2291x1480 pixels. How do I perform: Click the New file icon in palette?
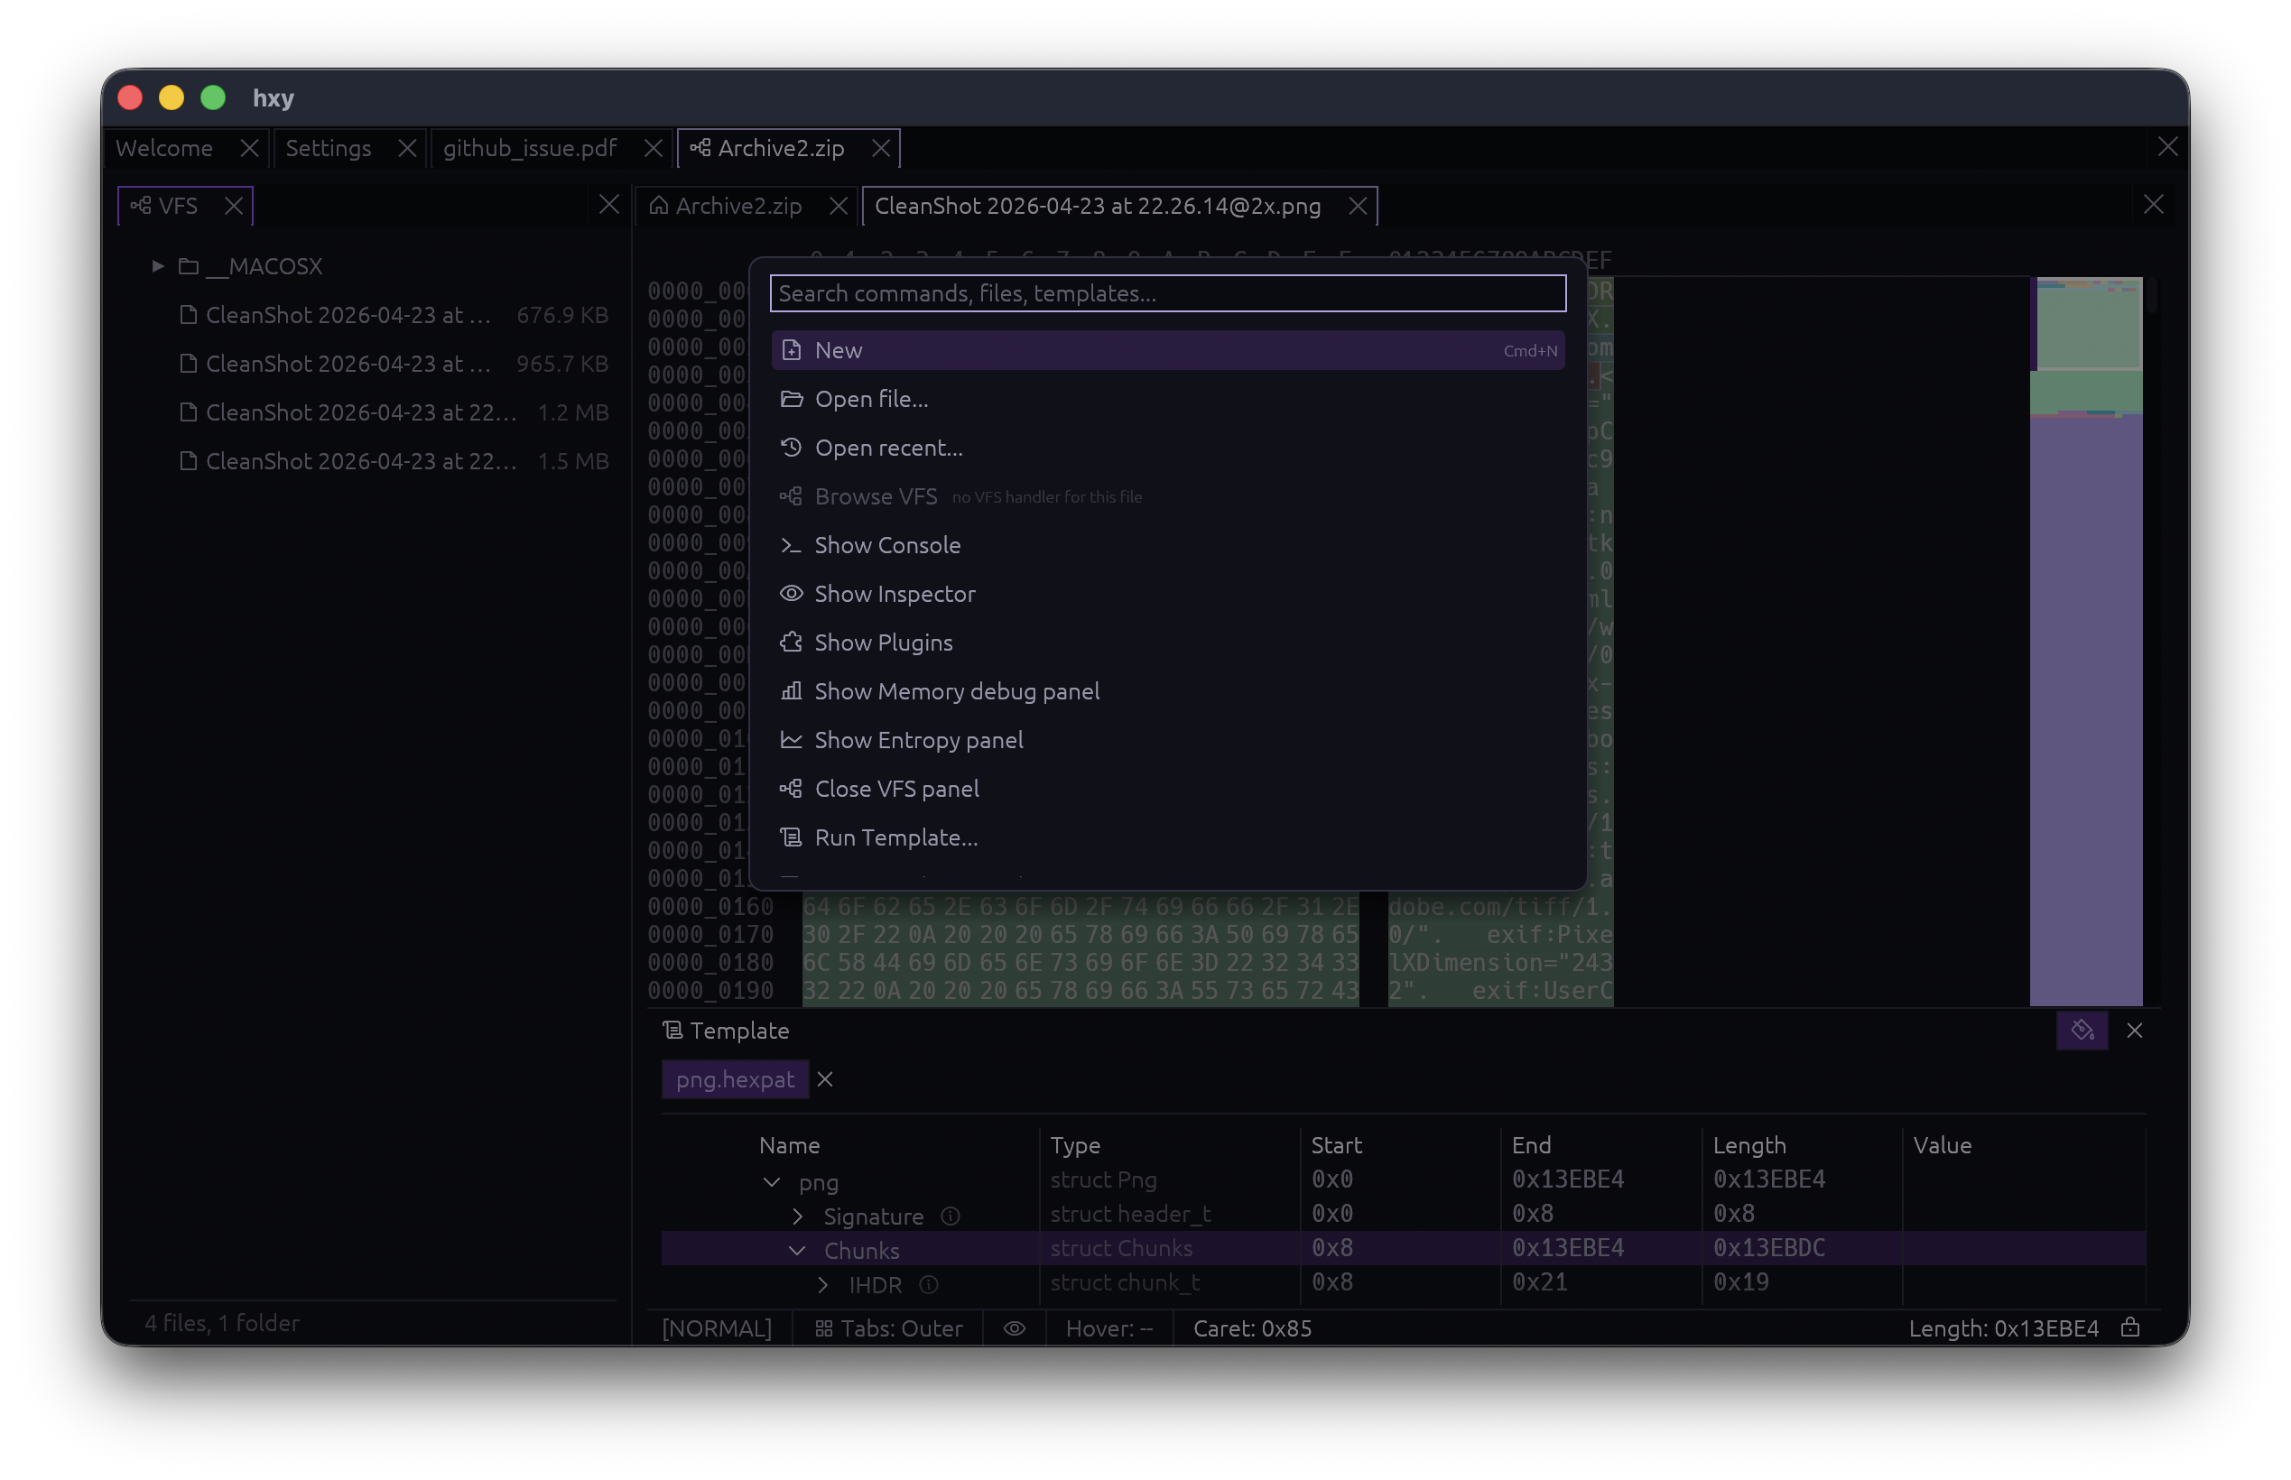791,351
